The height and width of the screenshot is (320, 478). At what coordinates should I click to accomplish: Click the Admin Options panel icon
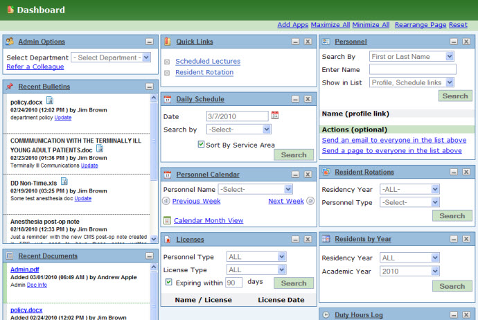[10, 41]
